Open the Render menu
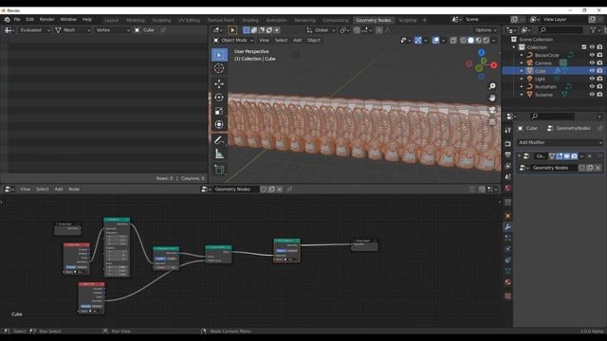 [46, 19]
